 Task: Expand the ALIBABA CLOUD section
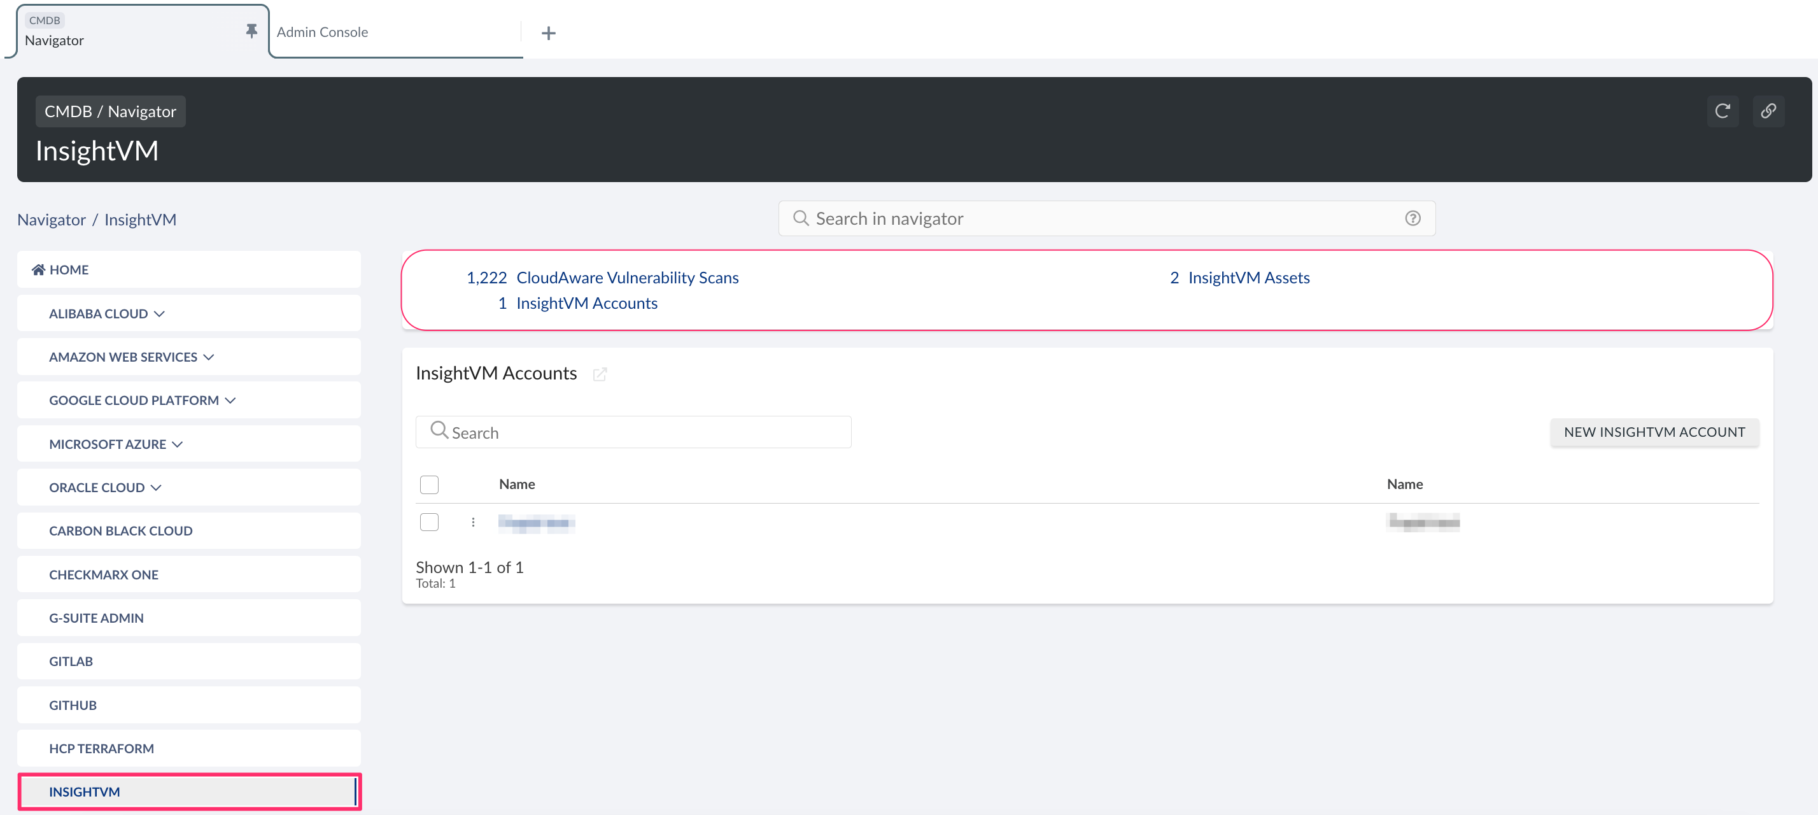[x=160, y=313]
